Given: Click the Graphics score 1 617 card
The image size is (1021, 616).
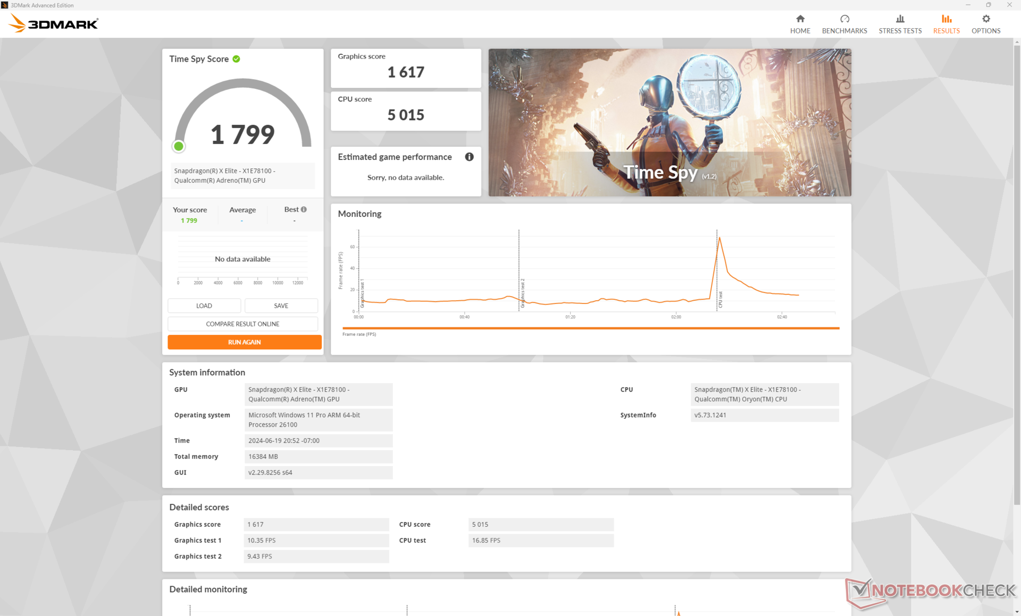Looking at the screenshot, I should 406,68.
